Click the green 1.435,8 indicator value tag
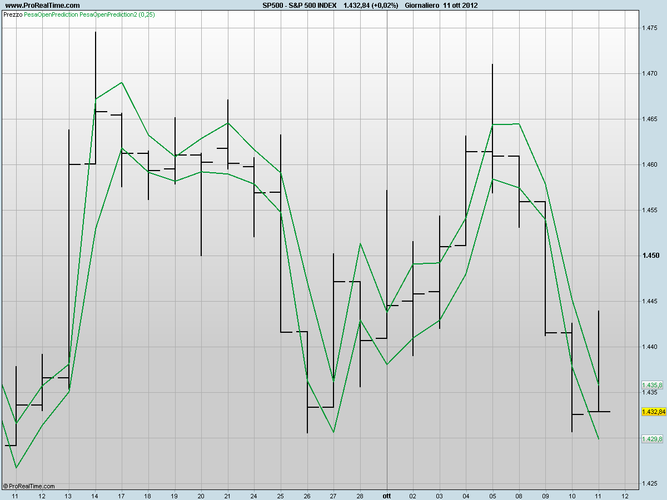667x500 pixels. point(652,385)
